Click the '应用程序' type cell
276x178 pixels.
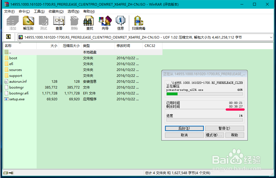[x=89, y=99]
